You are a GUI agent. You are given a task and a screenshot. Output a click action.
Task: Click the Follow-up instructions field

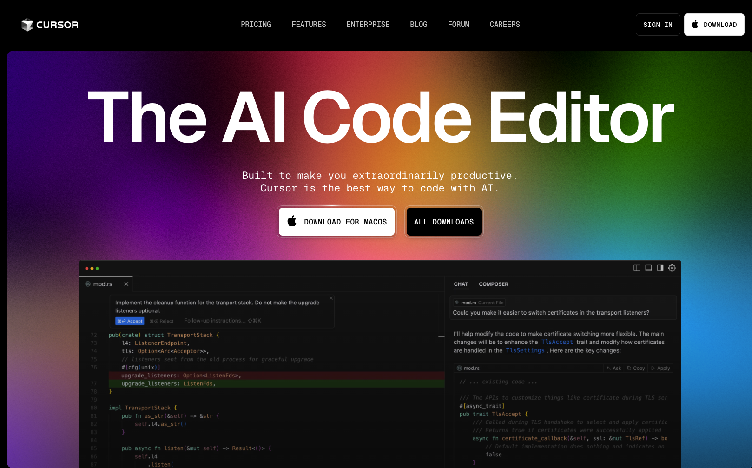click(x=223, y=321)
